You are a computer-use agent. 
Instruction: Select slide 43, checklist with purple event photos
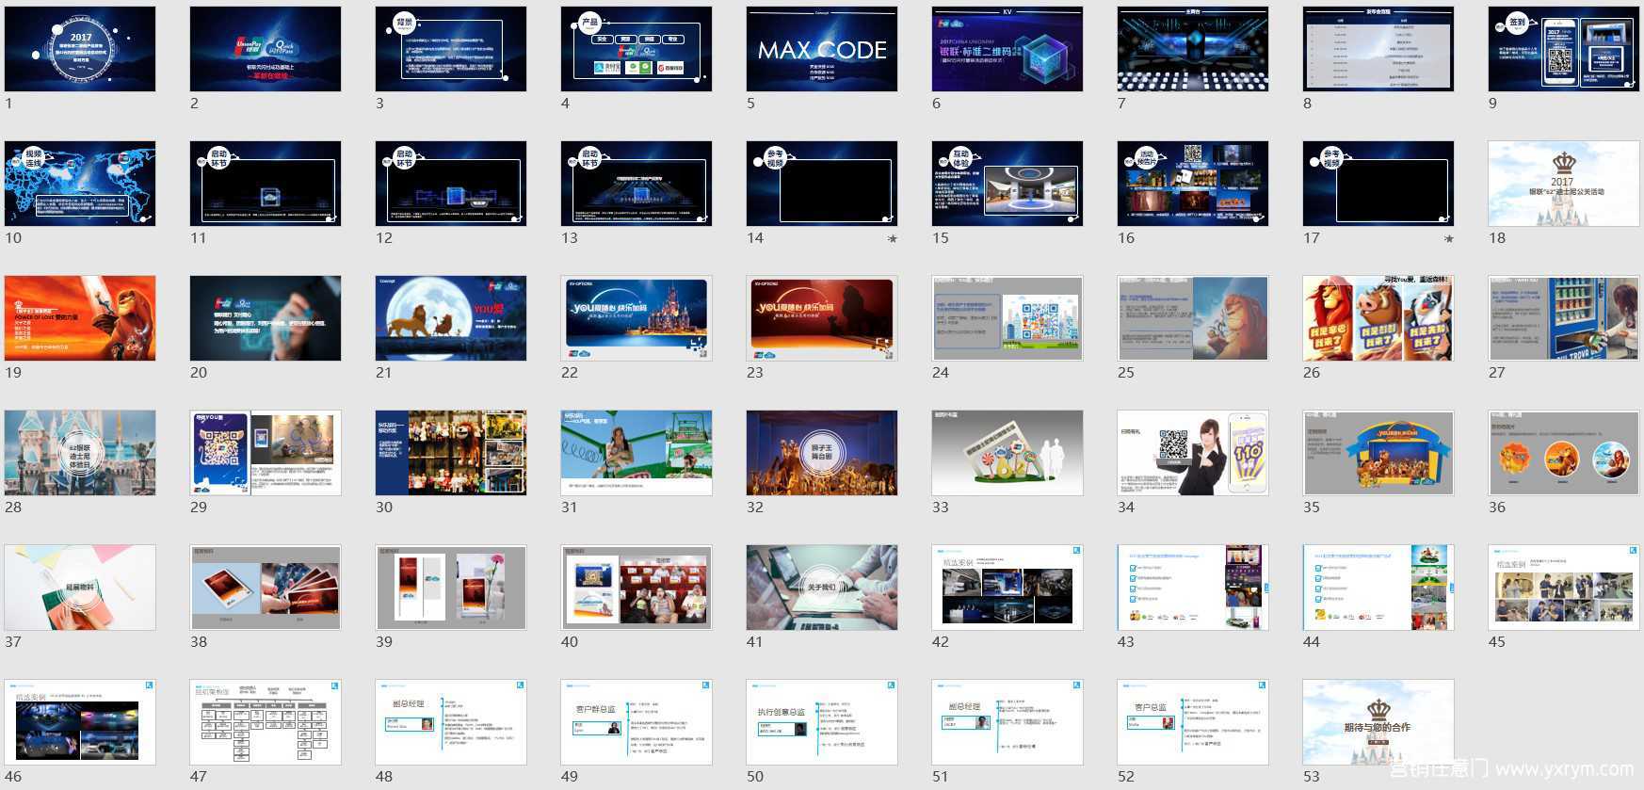click(x=1193, y=588)
